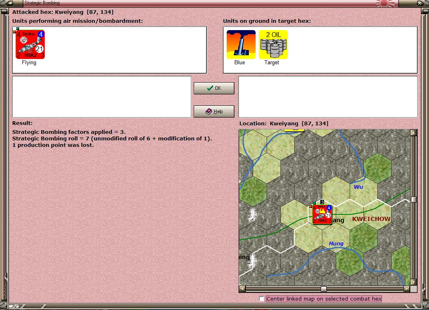Click the Blue factory icon in target hex
This screenshot has width=429, height=310.
point(241,44)
